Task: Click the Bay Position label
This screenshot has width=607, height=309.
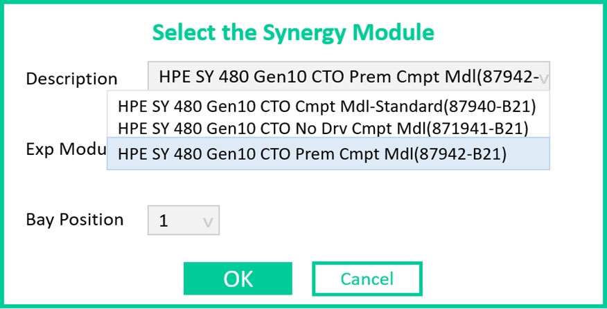Action: pos(75,220)
